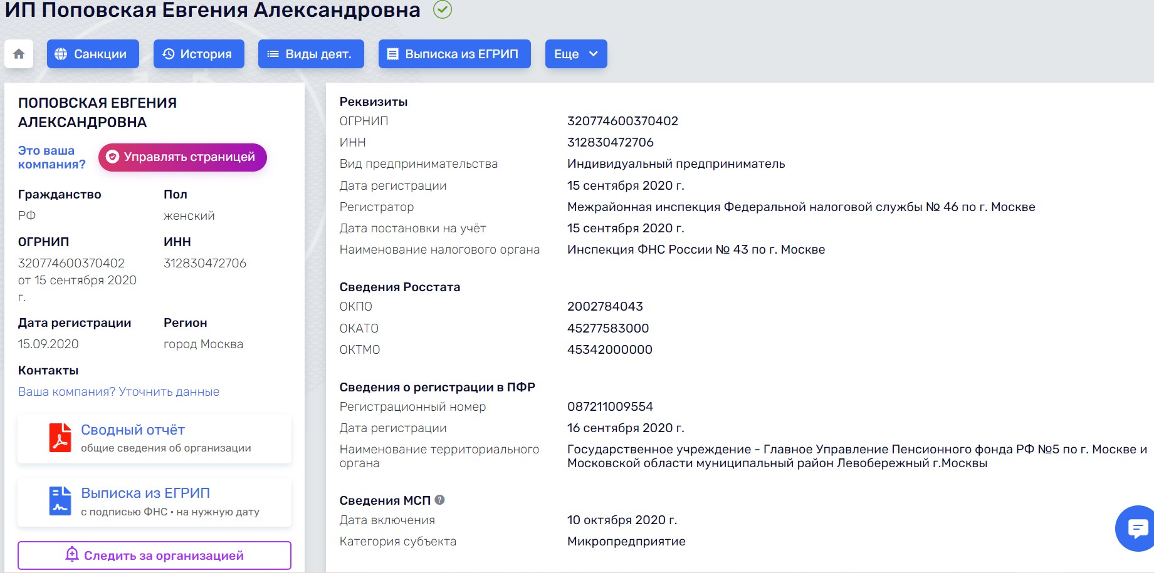Select the ОКПО value 2002784043
Viewport: 1154px width, 573px height.
point(605,306)
